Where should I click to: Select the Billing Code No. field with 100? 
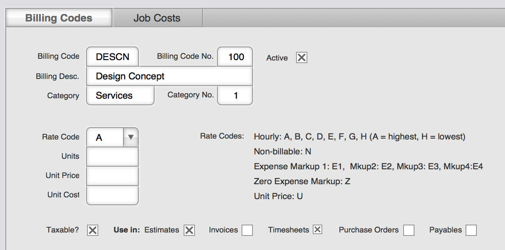point(235,57)
